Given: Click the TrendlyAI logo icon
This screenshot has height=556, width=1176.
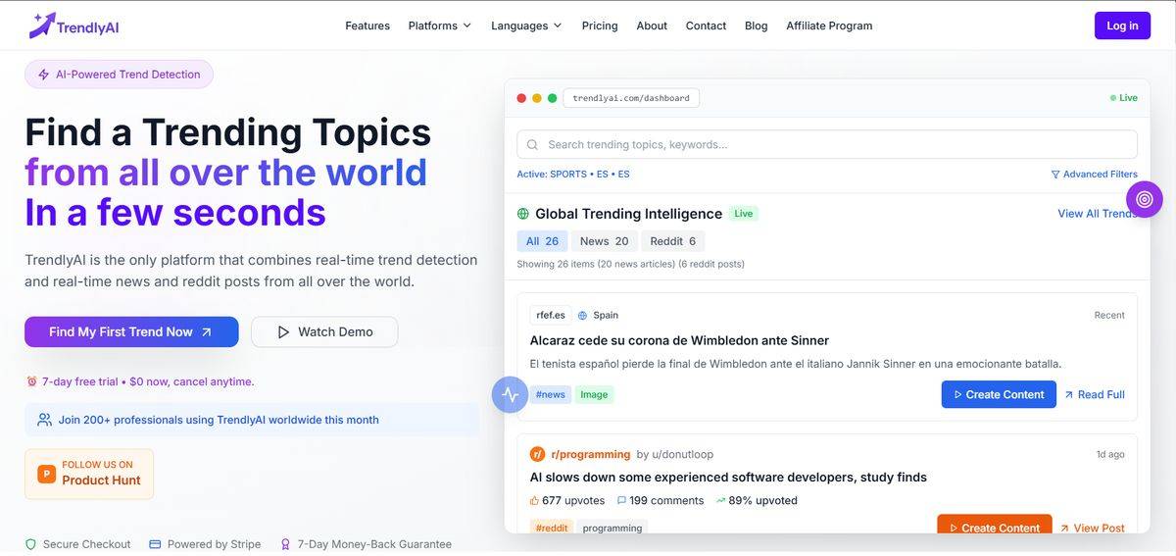Looking at the screenshot, I should click(41, 25).
